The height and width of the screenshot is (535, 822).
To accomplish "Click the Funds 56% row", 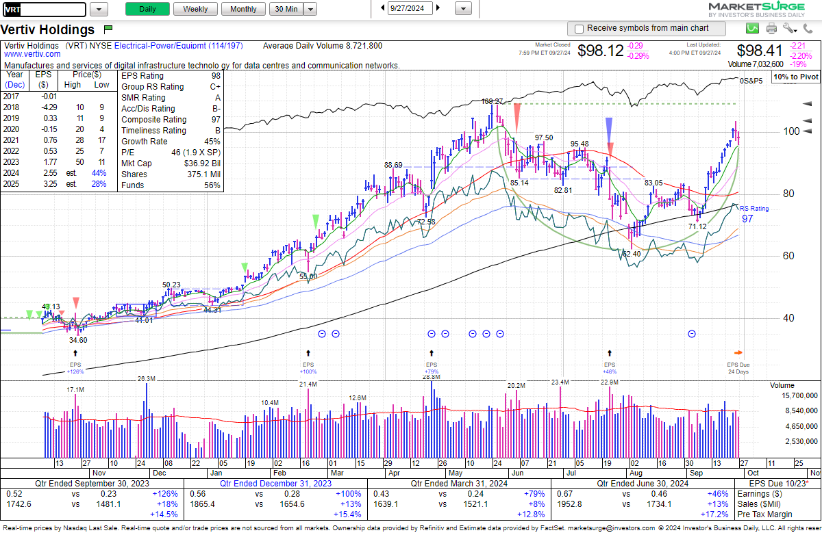I will point(171,185).
